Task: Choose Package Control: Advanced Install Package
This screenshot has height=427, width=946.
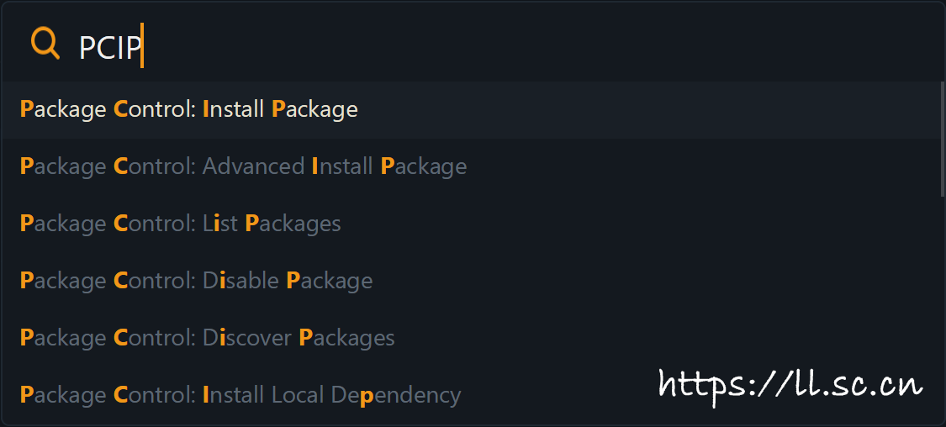Action: 243,166
